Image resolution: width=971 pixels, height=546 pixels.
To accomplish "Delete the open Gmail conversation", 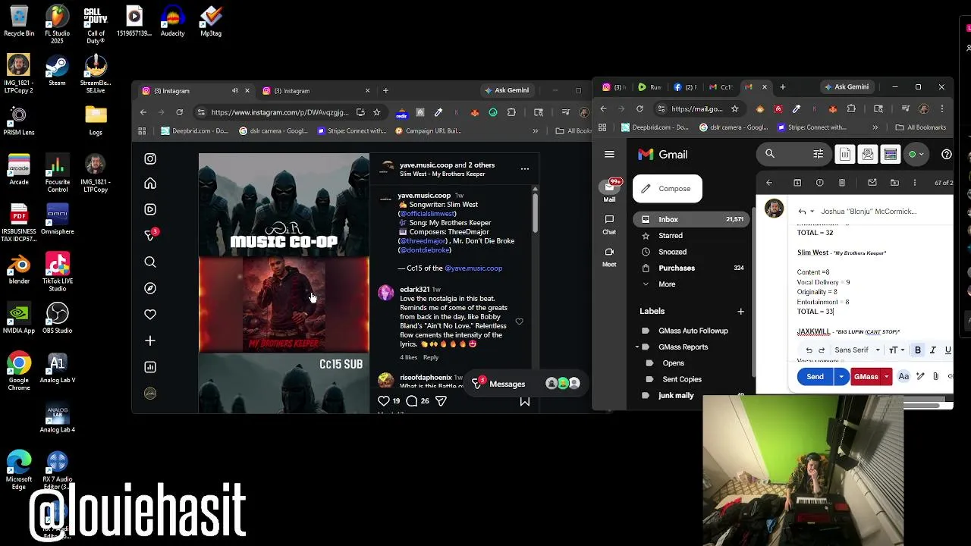I will (x=842, y=183).
